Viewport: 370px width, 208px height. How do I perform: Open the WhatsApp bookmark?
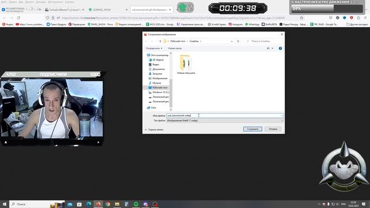tap(252, 24)
